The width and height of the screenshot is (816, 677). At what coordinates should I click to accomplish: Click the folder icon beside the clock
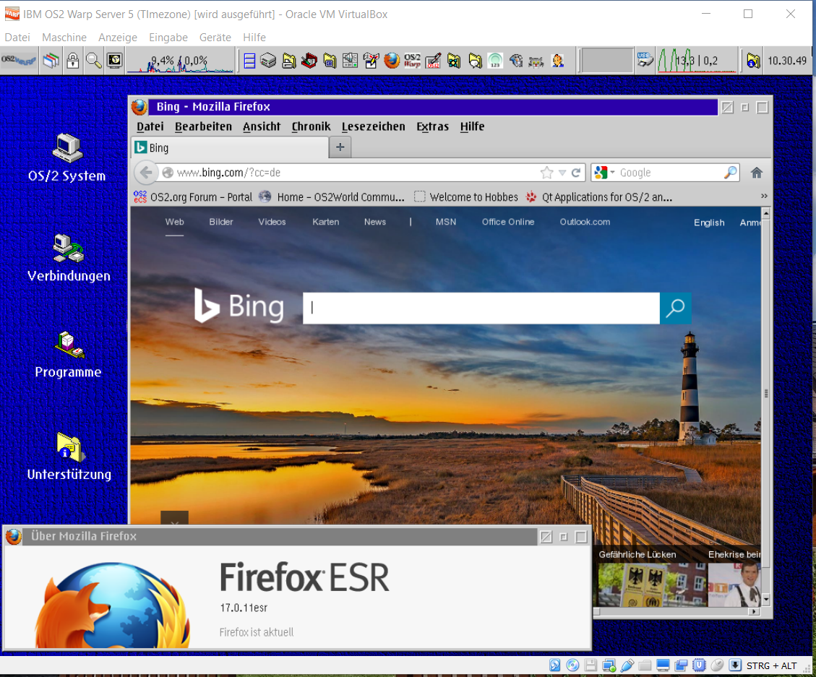[x=752, y=61]
